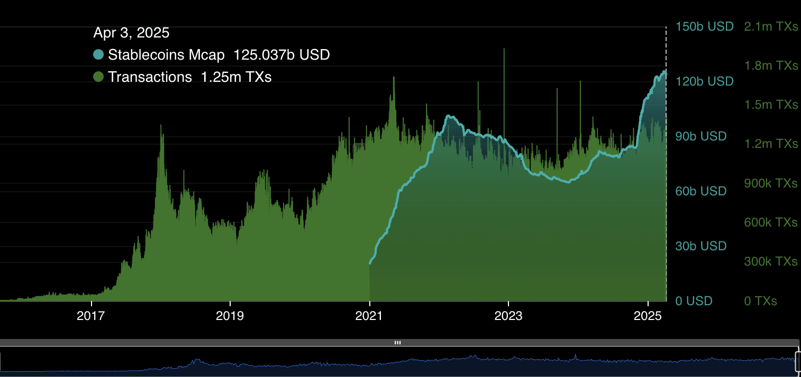Toggle the teal Stablecoins Mcap legend dot
801x377 pixels.
pos(98,54)
